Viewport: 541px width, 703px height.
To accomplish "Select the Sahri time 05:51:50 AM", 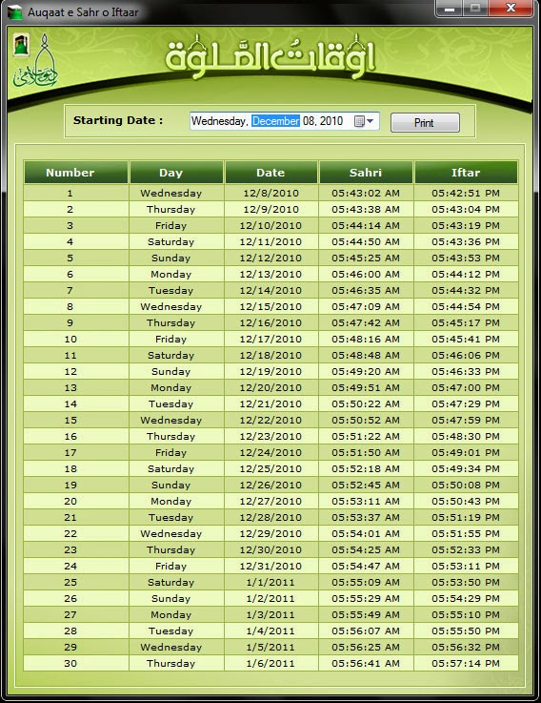I will pos(366,452).
